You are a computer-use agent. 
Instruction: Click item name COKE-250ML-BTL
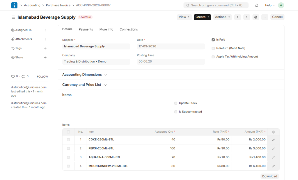pyautogui.click(x=101, y=140)
